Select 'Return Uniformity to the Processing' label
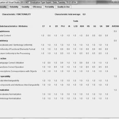The image size is (119, 119). [15, 54]
